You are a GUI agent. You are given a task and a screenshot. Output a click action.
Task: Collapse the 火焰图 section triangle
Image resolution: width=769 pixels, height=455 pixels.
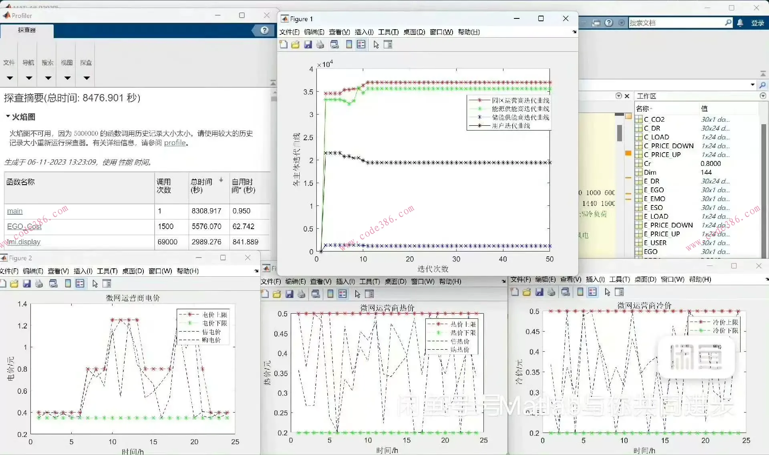click(x=8, y=117)
